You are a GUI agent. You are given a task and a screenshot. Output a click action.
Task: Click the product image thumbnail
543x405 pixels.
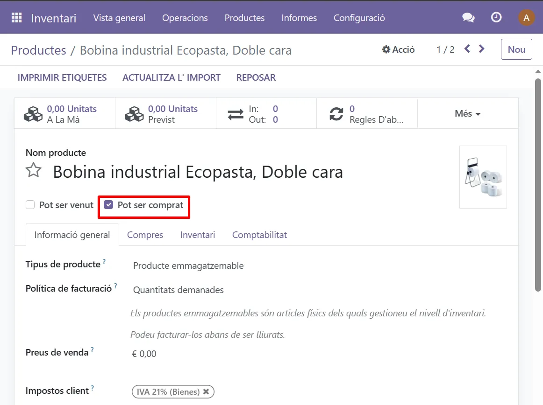483,177
